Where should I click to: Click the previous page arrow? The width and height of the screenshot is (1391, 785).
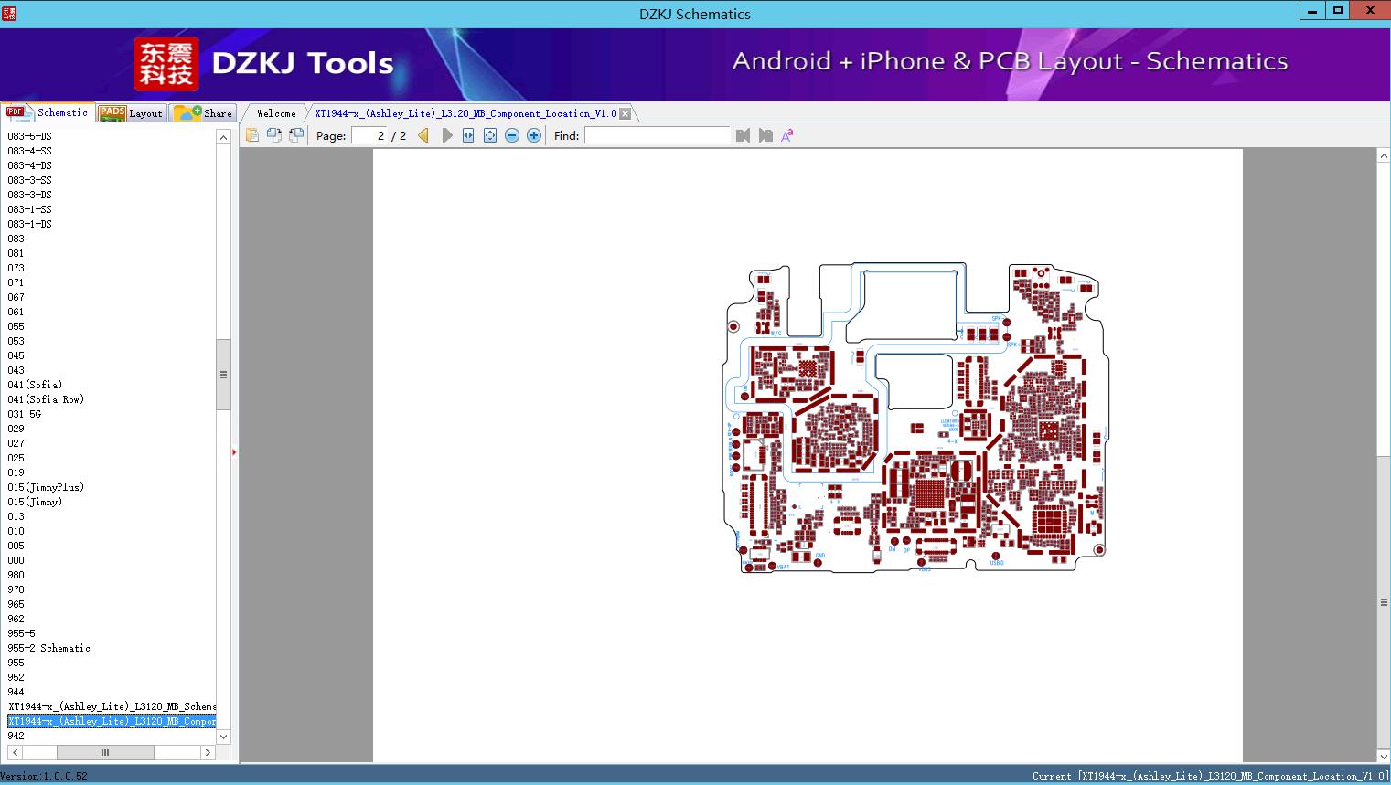coord(423,135)
